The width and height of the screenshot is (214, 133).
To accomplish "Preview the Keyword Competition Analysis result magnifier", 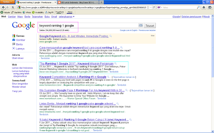I will [108, 77].
